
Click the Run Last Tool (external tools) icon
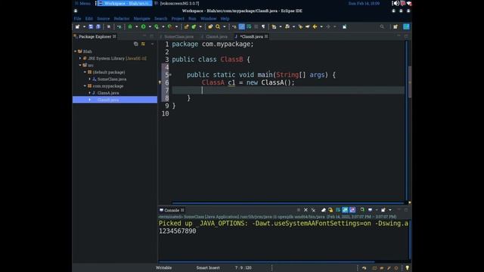(x=169, y=27)
